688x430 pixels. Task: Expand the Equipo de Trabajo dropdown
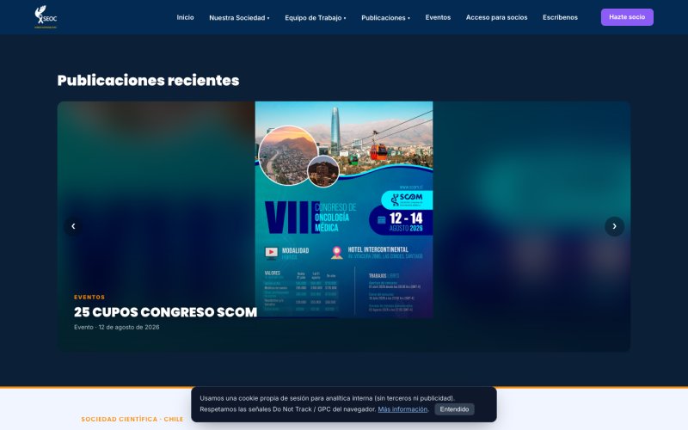[316, 17]
